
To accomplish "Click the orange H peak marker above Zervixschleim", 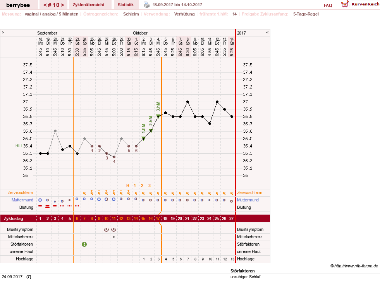I will [x=128, y=185].
